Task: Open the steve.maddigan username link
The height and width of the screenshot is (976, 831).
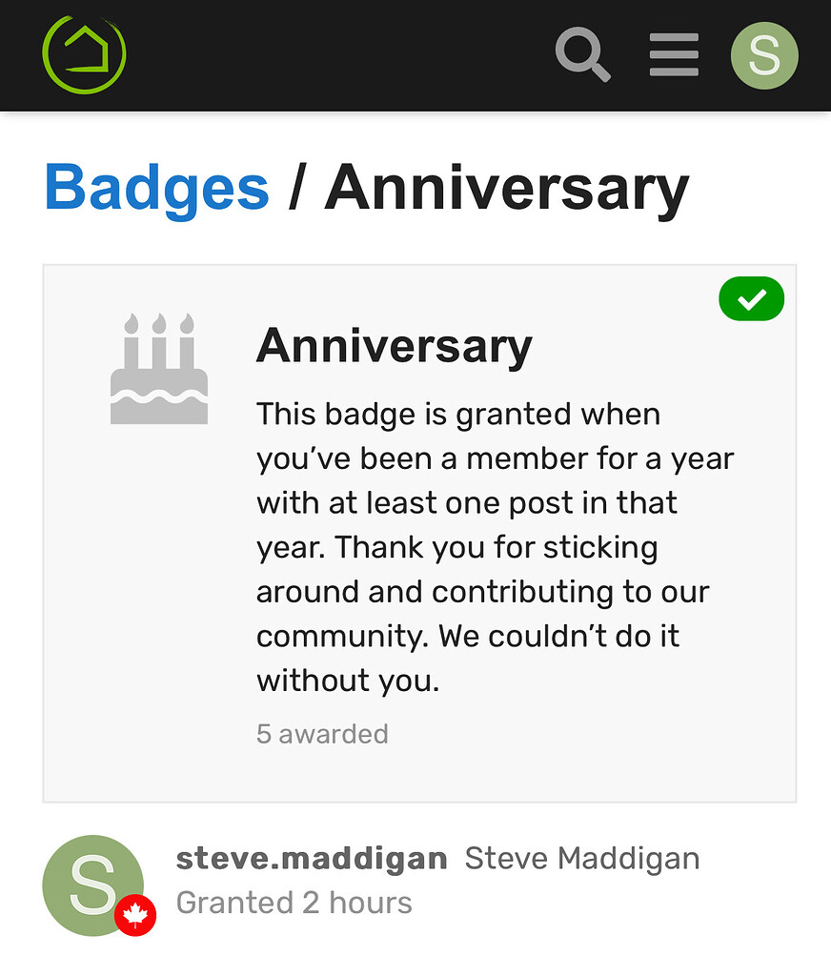Action: pos(312,859)
